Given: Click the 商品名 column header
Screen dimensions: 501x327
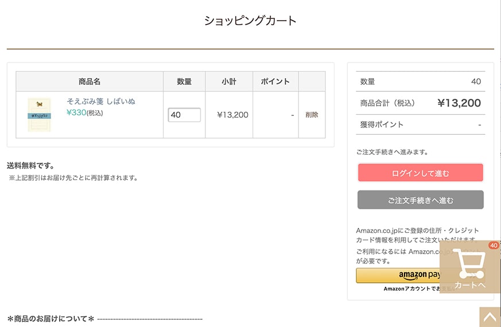Looking at the screenshot, I should (x=90, y=81).
